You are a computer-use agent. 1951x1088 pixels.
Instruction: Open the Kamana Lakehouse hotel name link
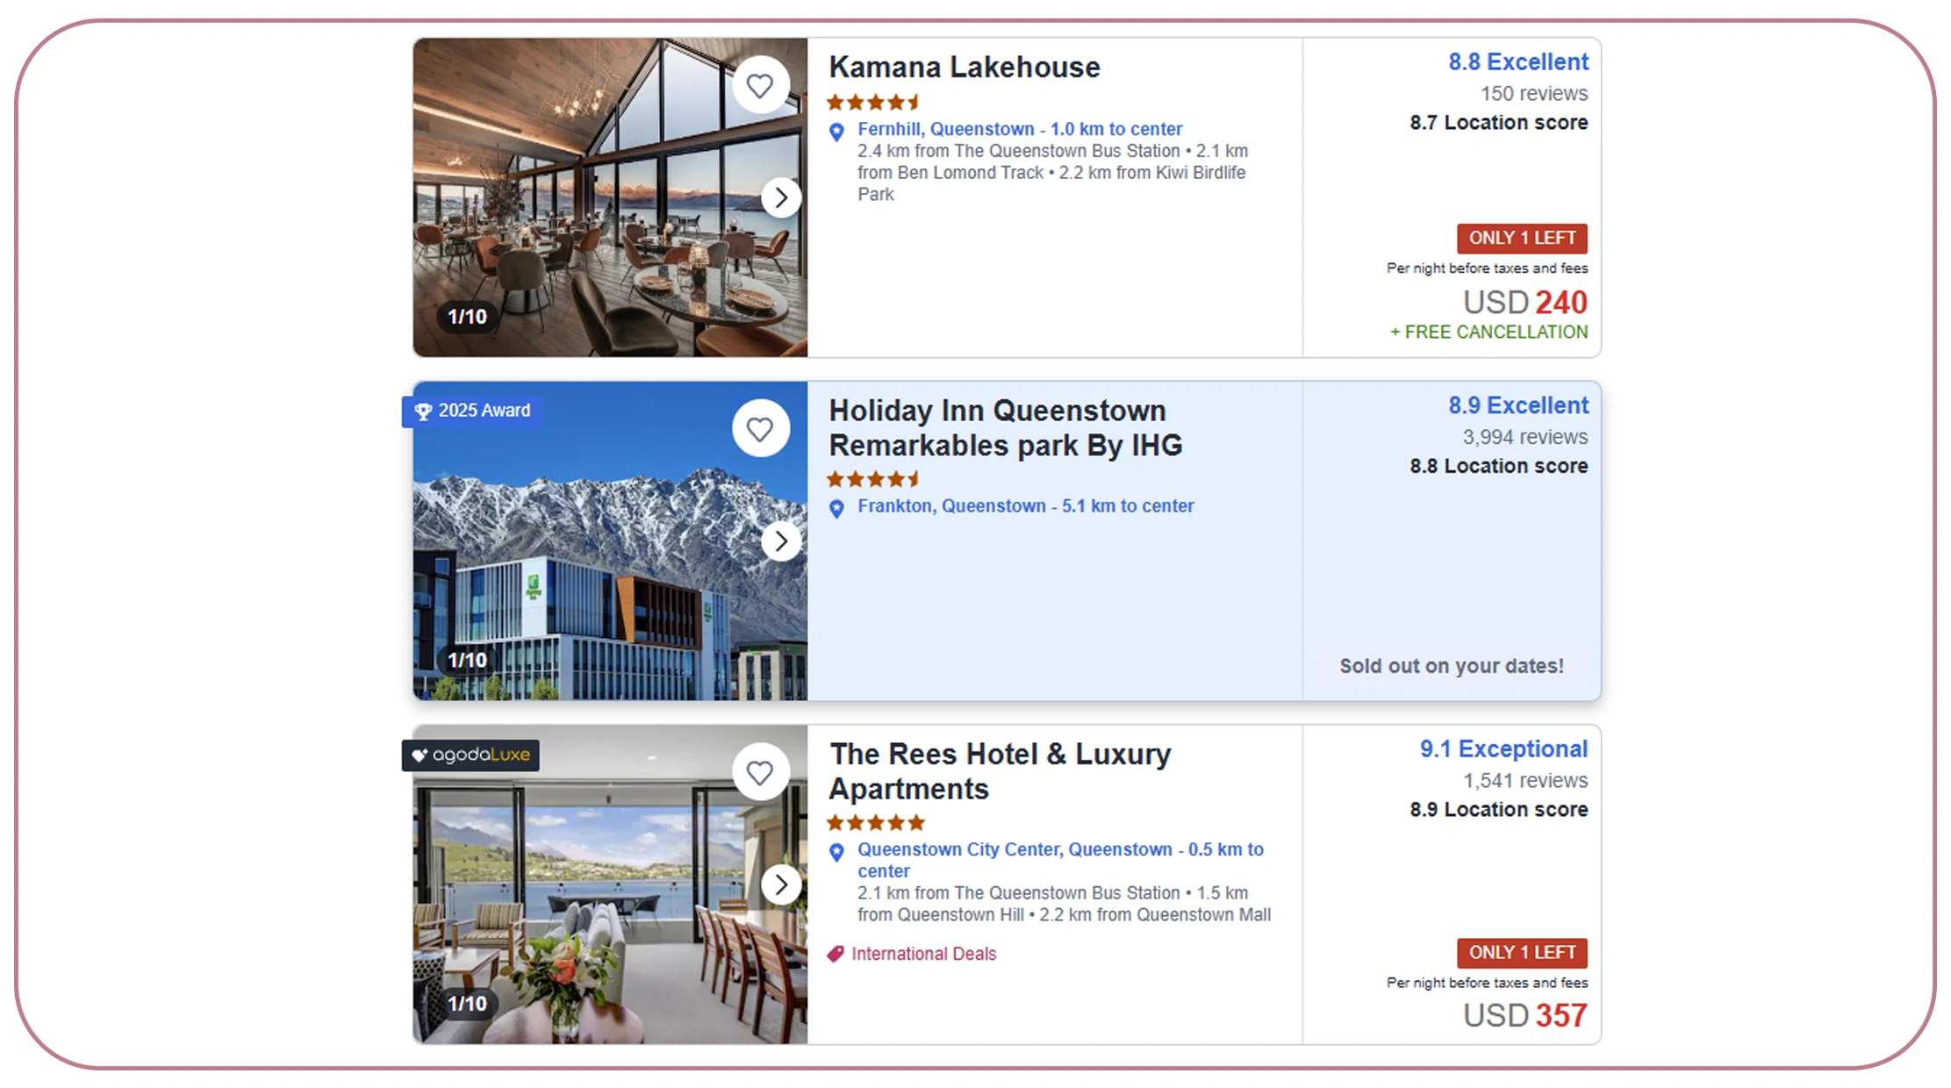[964, 67]
